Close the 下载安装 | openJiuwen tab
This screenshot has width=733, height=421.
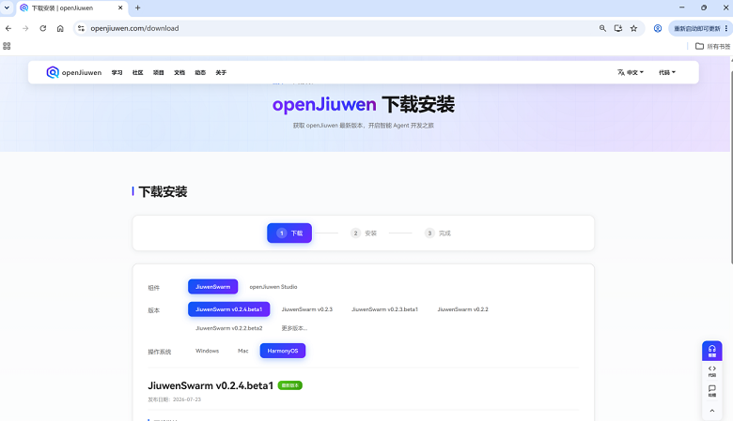[x=120, y=8]
